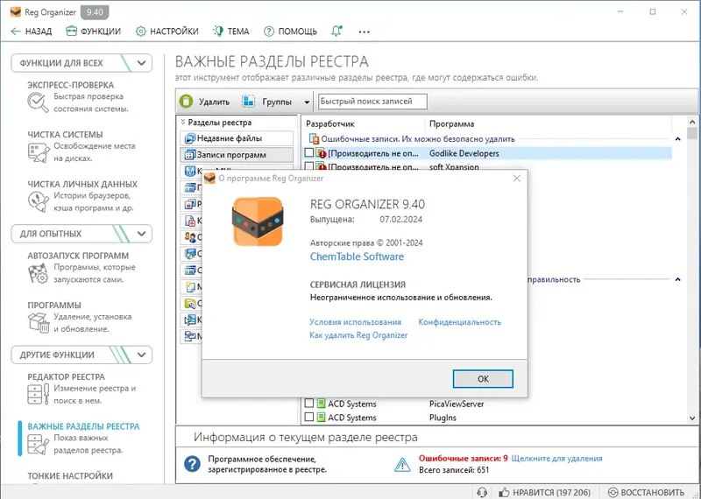This screenshot has width=701, height=499.
Task: Click the Недавние файлы section icon
Action: click(190, 138)
